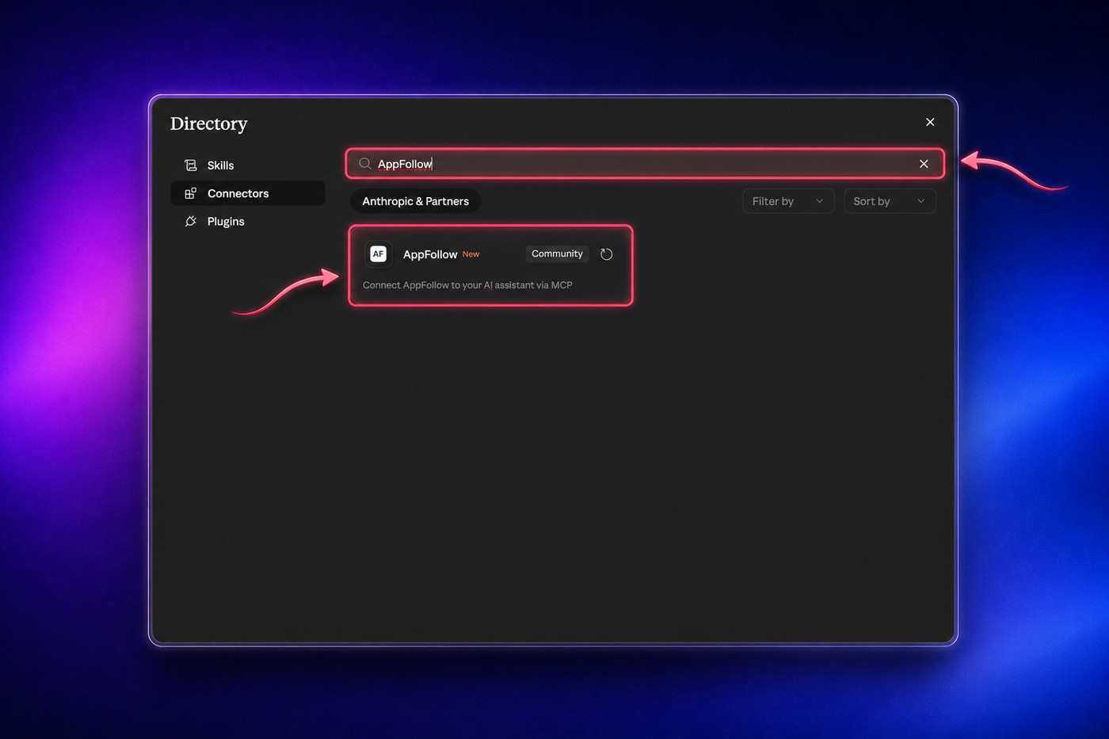Image resolution: width=1109 pixels, height=739 pixels.
Task: Select the Anthropic & Partners tab
Action: click(415, 201)
